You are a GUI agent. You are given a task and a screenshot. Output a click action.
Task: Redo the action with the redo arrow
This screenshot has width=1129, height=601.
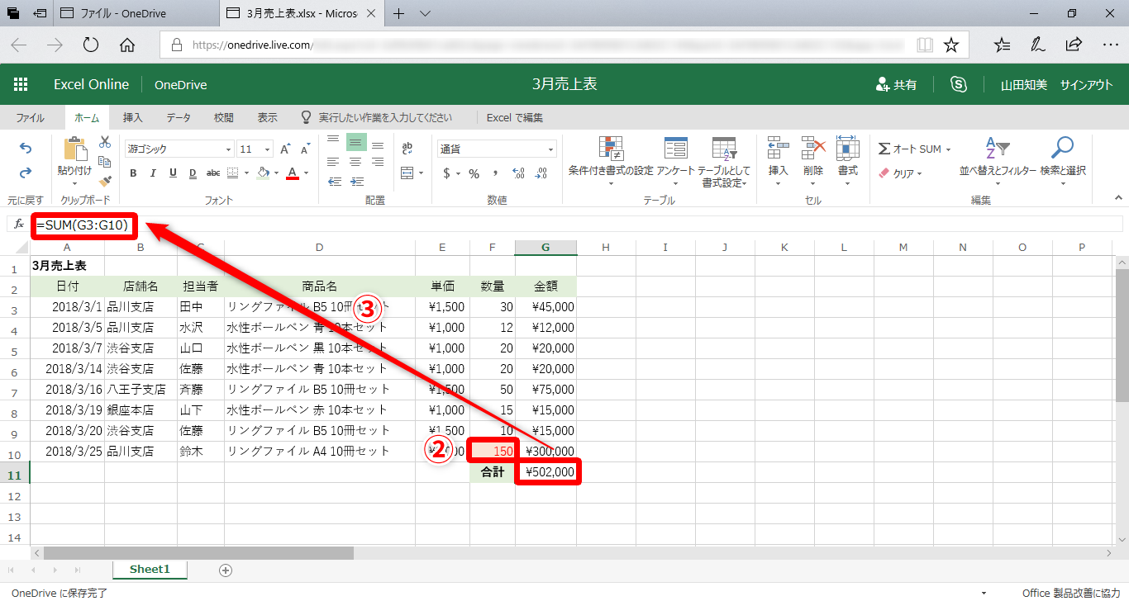pos(26,173)
